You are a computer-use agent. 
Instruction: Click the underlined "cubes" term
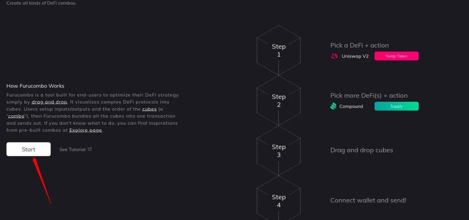149,109
